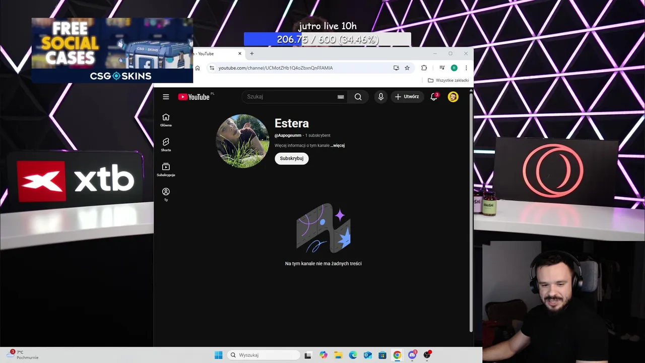Go to the YouTube logo home link

[x=194, y=97]
